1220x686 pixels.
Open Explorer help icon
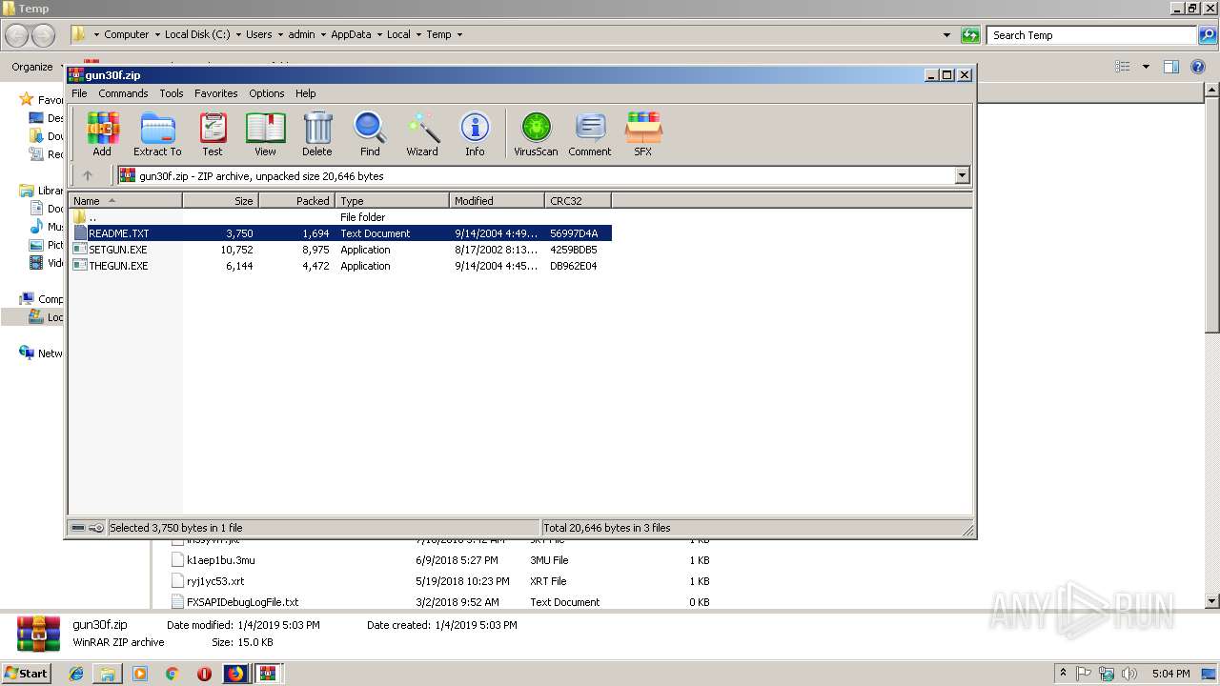1198,67
